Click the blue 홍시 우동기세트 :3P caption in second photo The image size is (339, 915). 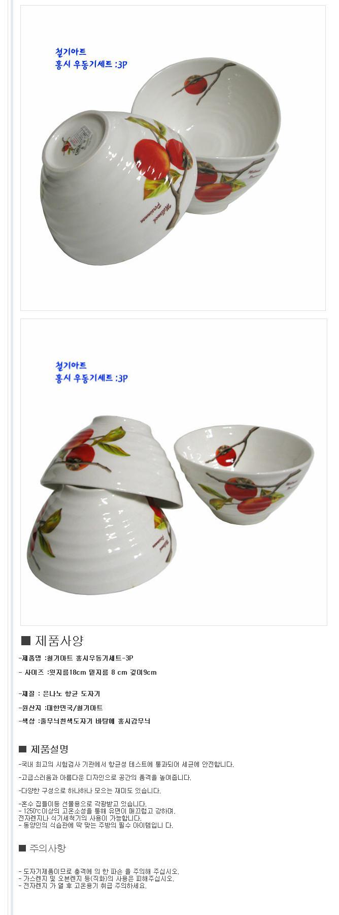[x=91, y=378]
